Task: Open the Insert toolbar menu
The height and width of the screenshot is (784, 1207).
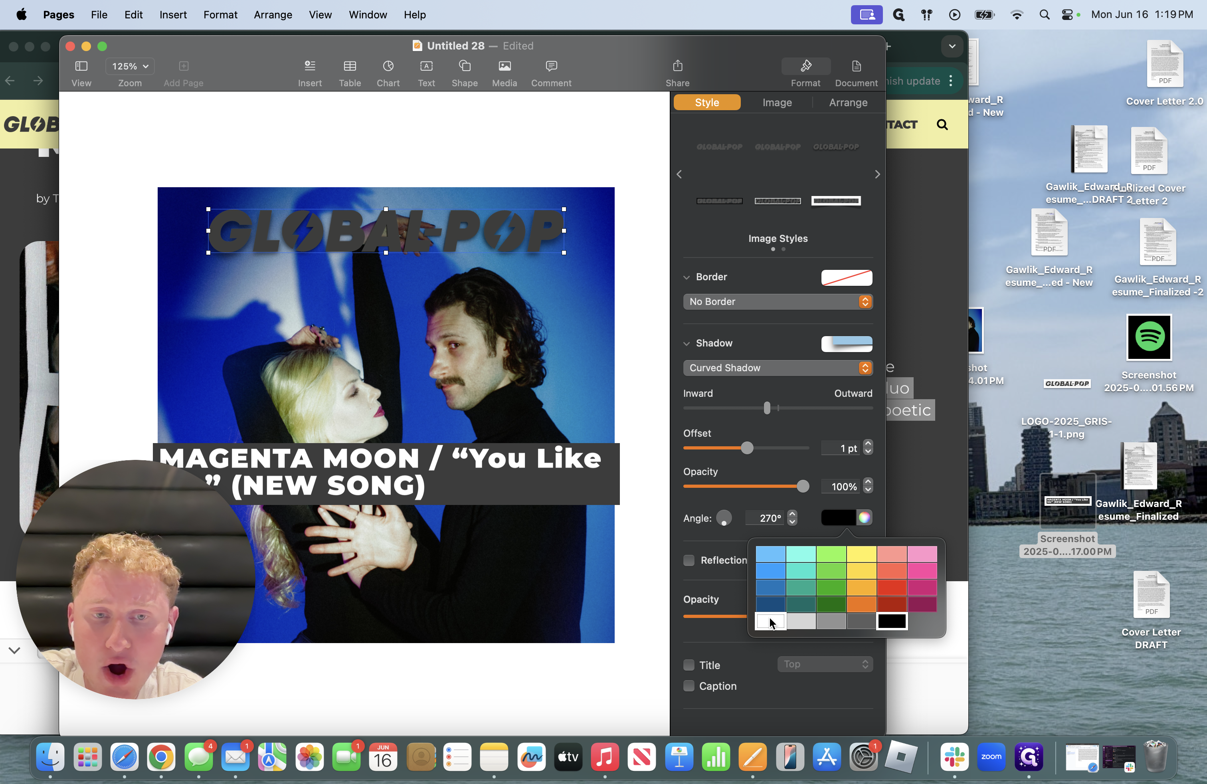Action: (310, 66)
